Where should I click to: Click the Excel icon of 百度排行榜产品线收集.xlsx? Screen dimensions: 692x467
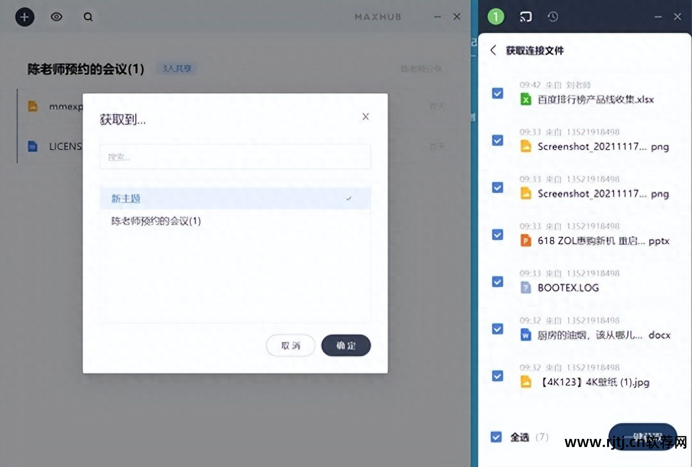[526, 99]
